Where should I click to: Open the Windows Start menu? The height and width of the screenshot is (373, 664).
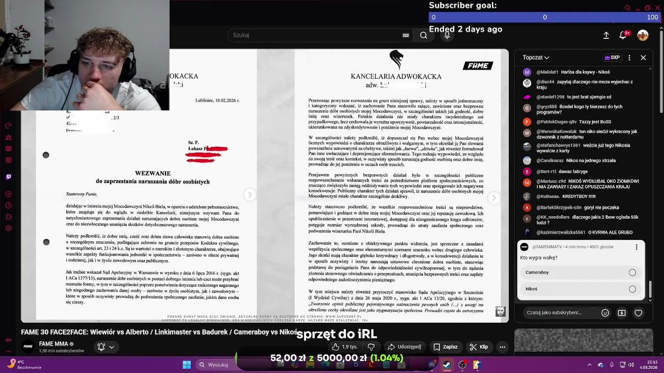click(187, 365)
